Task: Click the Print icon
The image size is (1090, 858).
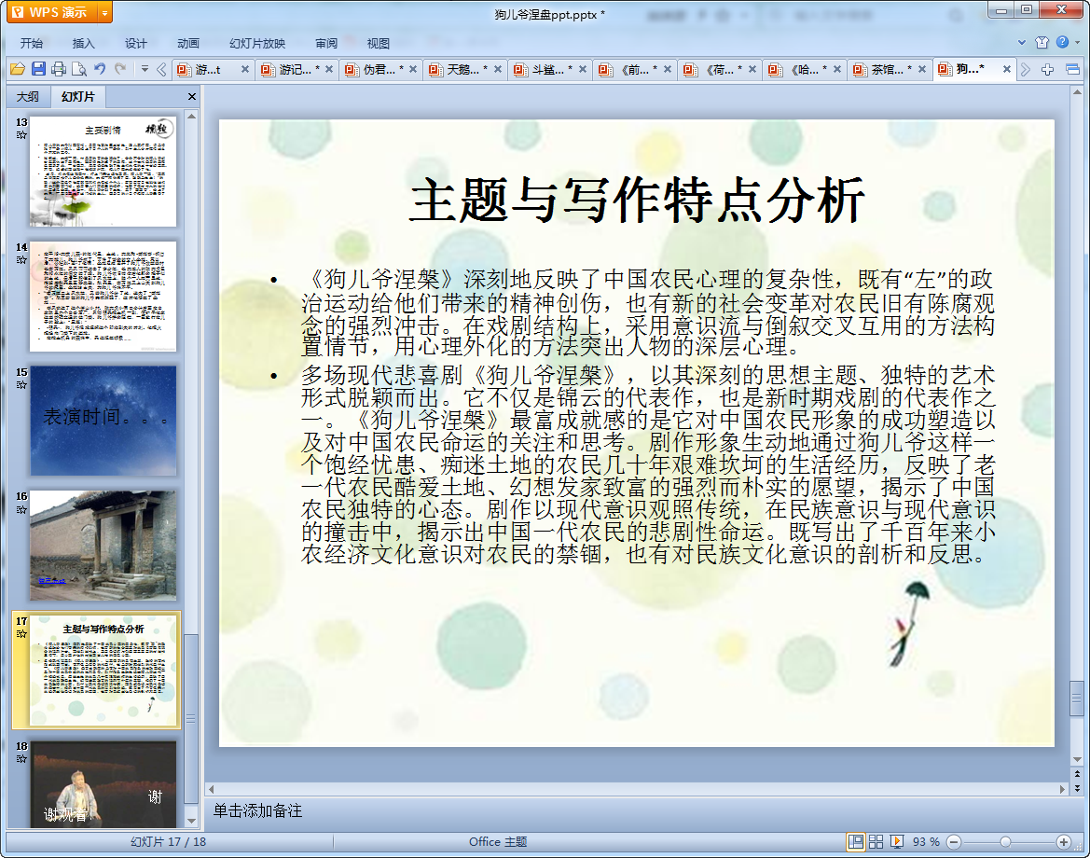Action: click(x=59, y=69)
